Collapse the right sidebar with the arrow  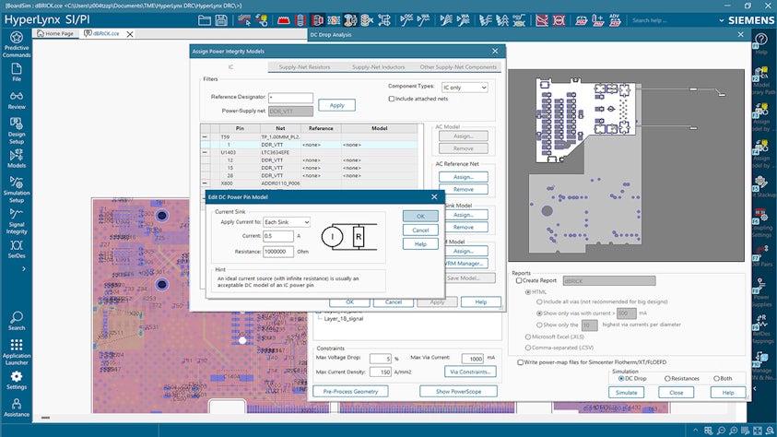755,389
